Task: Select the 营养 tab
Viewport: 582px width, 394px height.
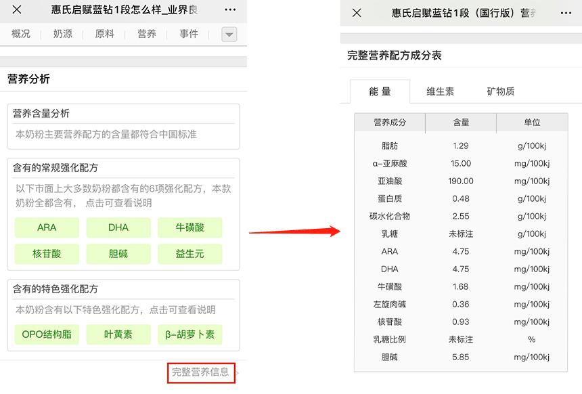Action: [147, 34]
